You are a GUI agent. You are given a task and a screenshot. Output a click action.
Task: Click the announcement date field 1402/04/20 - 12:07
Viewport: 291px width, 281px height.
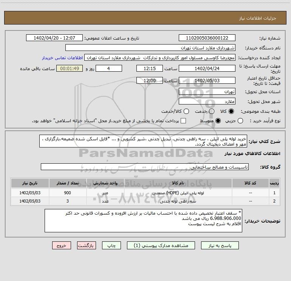click(x=54, y=38)
